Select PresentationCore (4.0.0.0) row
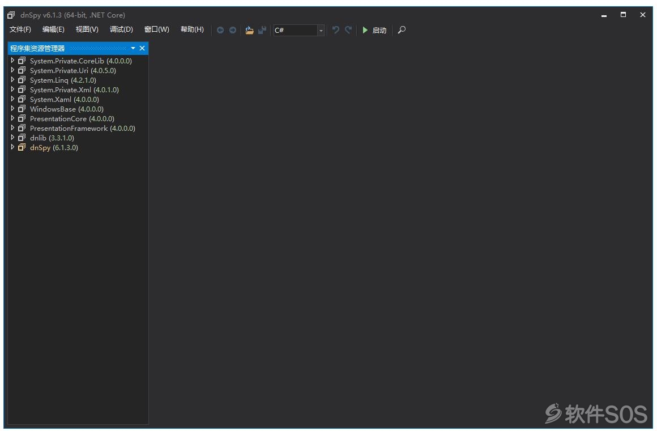The image size is (657, 431). coord(72,118)
